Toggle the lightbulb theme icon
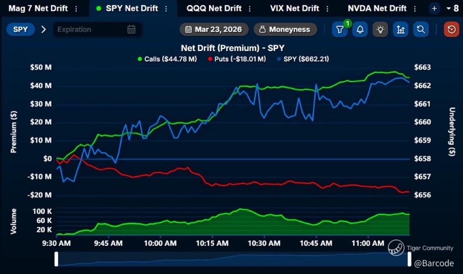Image resolution: width=463 pixels, height=274 pixels. 380,29
